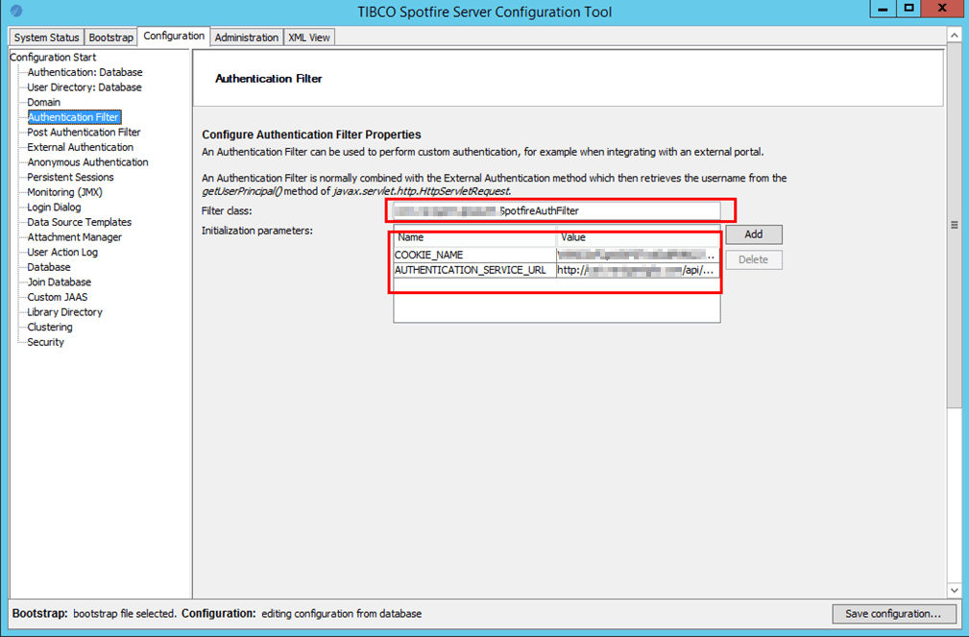969x637 pixels.
Task: Select the Domain tree item
Action: tap(44, 102)
